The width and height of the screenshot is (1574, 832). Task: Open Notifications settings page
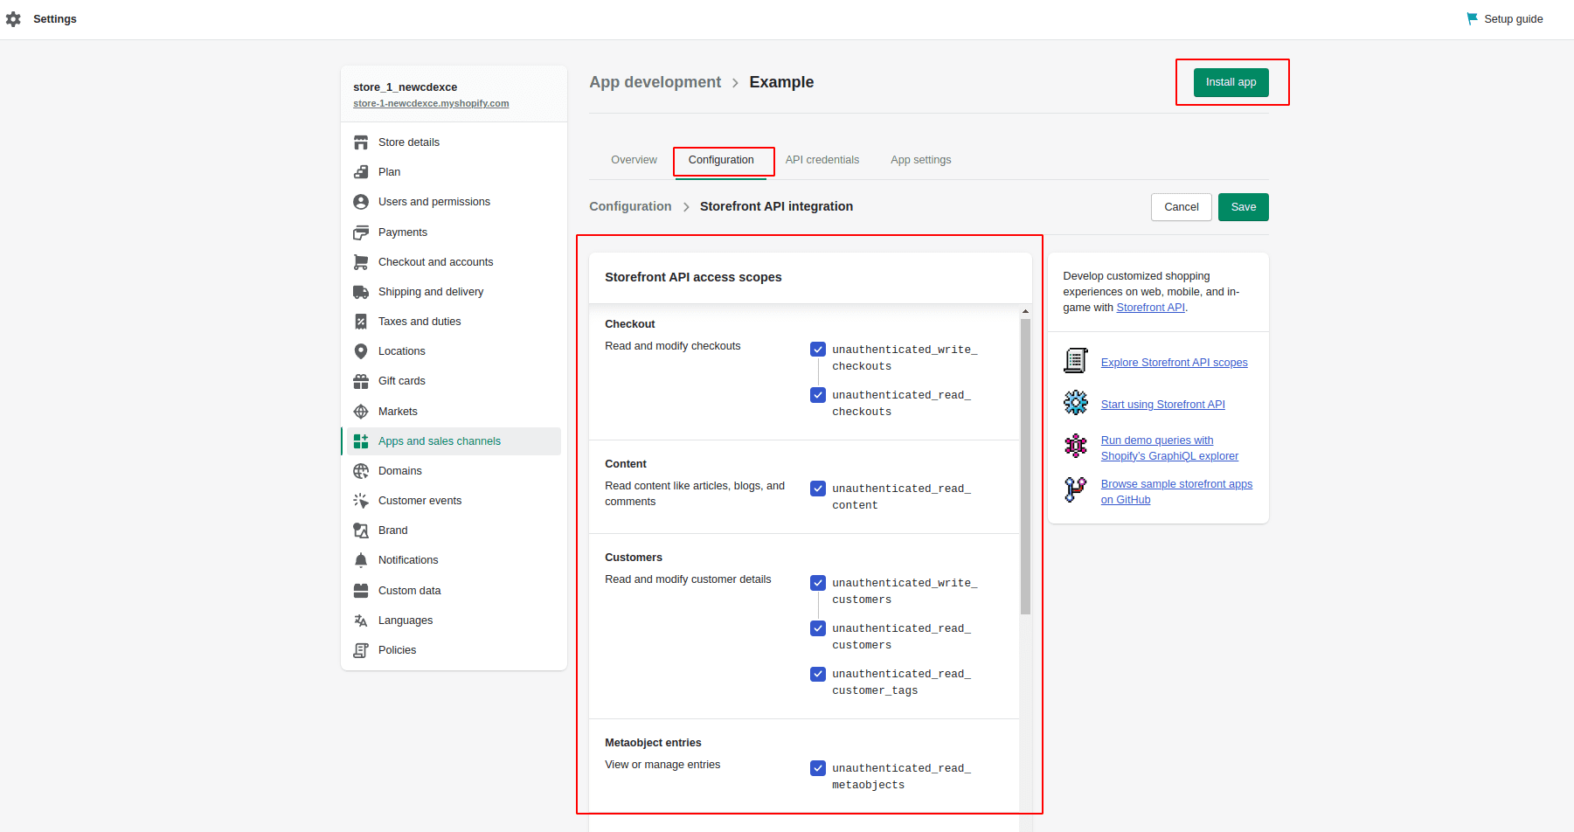point(454,560)
